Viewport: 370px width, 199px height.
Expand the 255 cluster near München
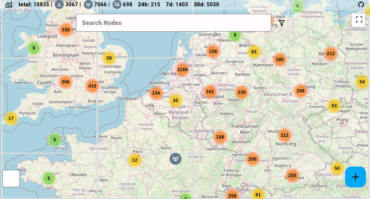pos(292,176)
